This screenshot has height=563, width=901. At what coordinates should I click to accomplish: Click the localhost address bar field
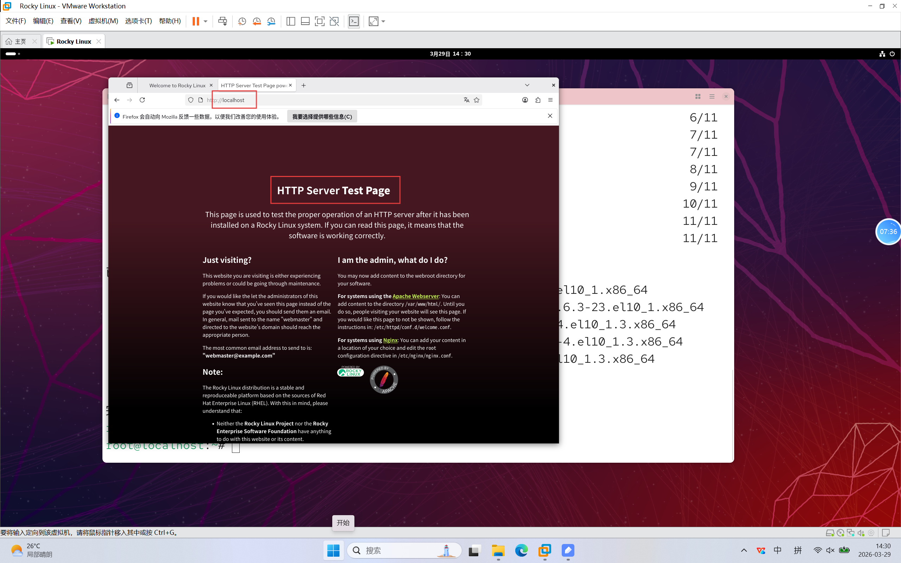click(335, 100)
